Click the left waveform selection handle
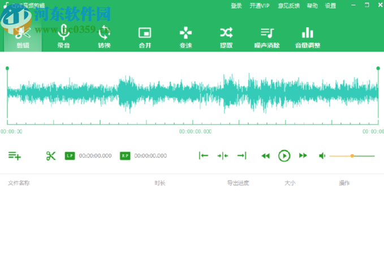The width and height of the screenshot is (384, 261). (7, 68)
